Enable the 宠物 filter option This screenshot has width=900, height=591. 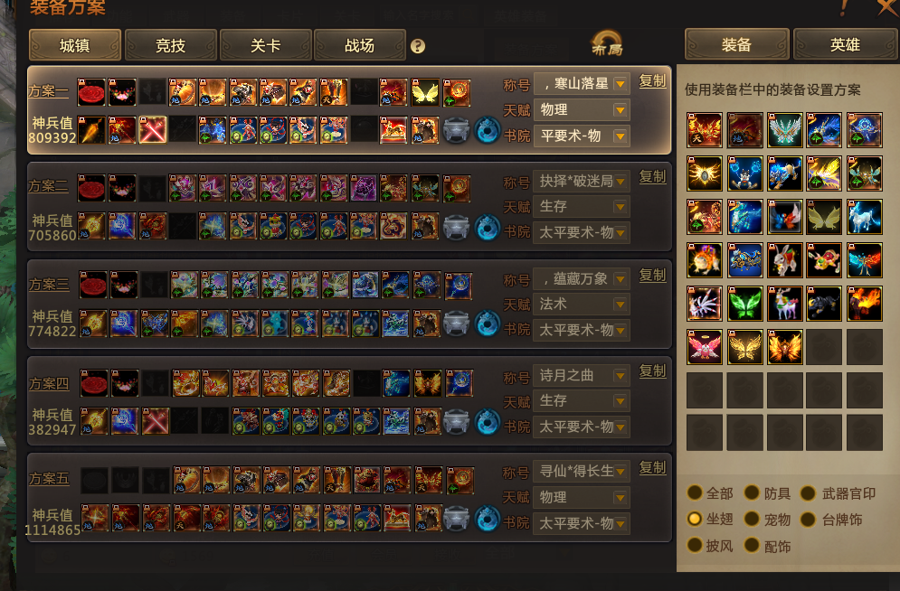pos(752,520)
